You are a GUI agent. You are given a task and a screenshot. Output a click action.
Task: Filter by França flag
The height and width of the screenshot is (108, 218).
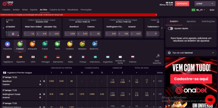[x=83, y=57]
